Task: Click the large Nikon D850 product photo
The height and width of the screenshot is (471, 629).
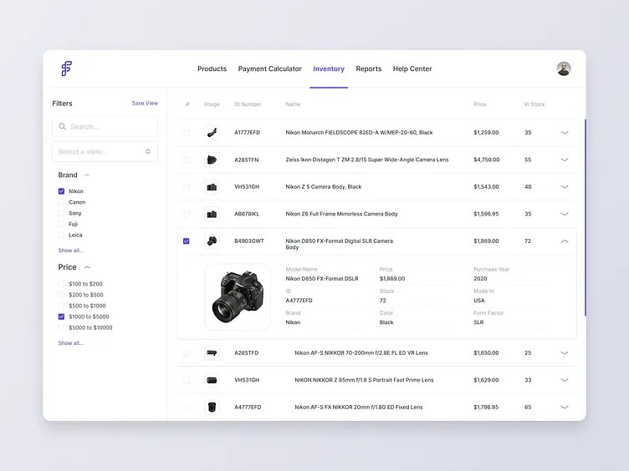Action: 238,297
